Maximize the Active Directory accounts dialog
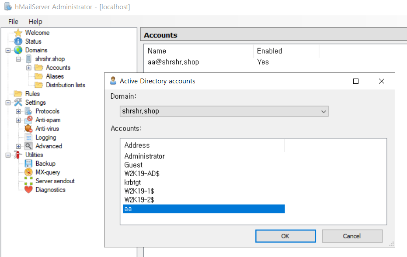Screen dimensions: 407x257 (356, 81)
